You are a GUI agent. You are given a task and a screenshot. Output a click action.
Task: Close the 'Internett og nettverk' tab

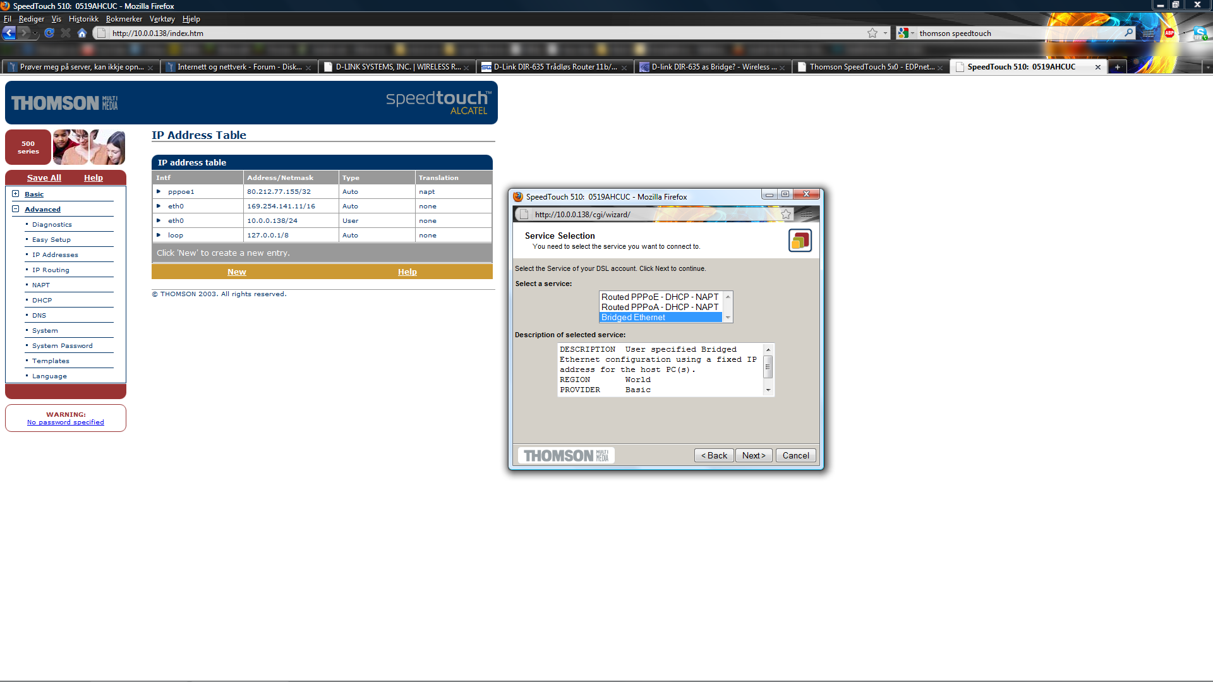(x=308, y=68)
